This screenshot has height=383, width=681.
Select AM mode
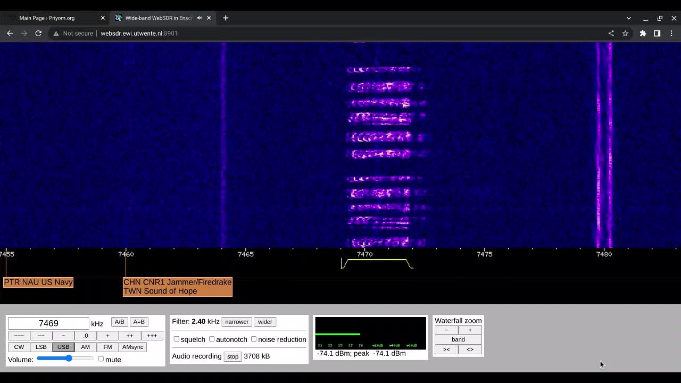click(x=86, y=347)
